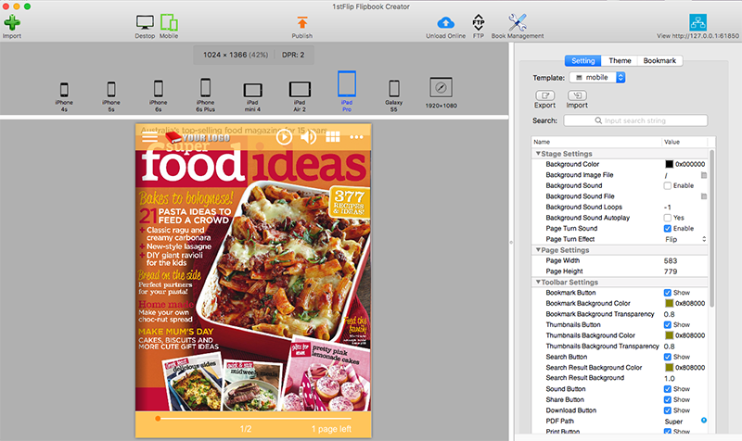Open the Template mobile dropdown
Image resolution: width=742 pixels, height=441 pixels.
[597, 78]
